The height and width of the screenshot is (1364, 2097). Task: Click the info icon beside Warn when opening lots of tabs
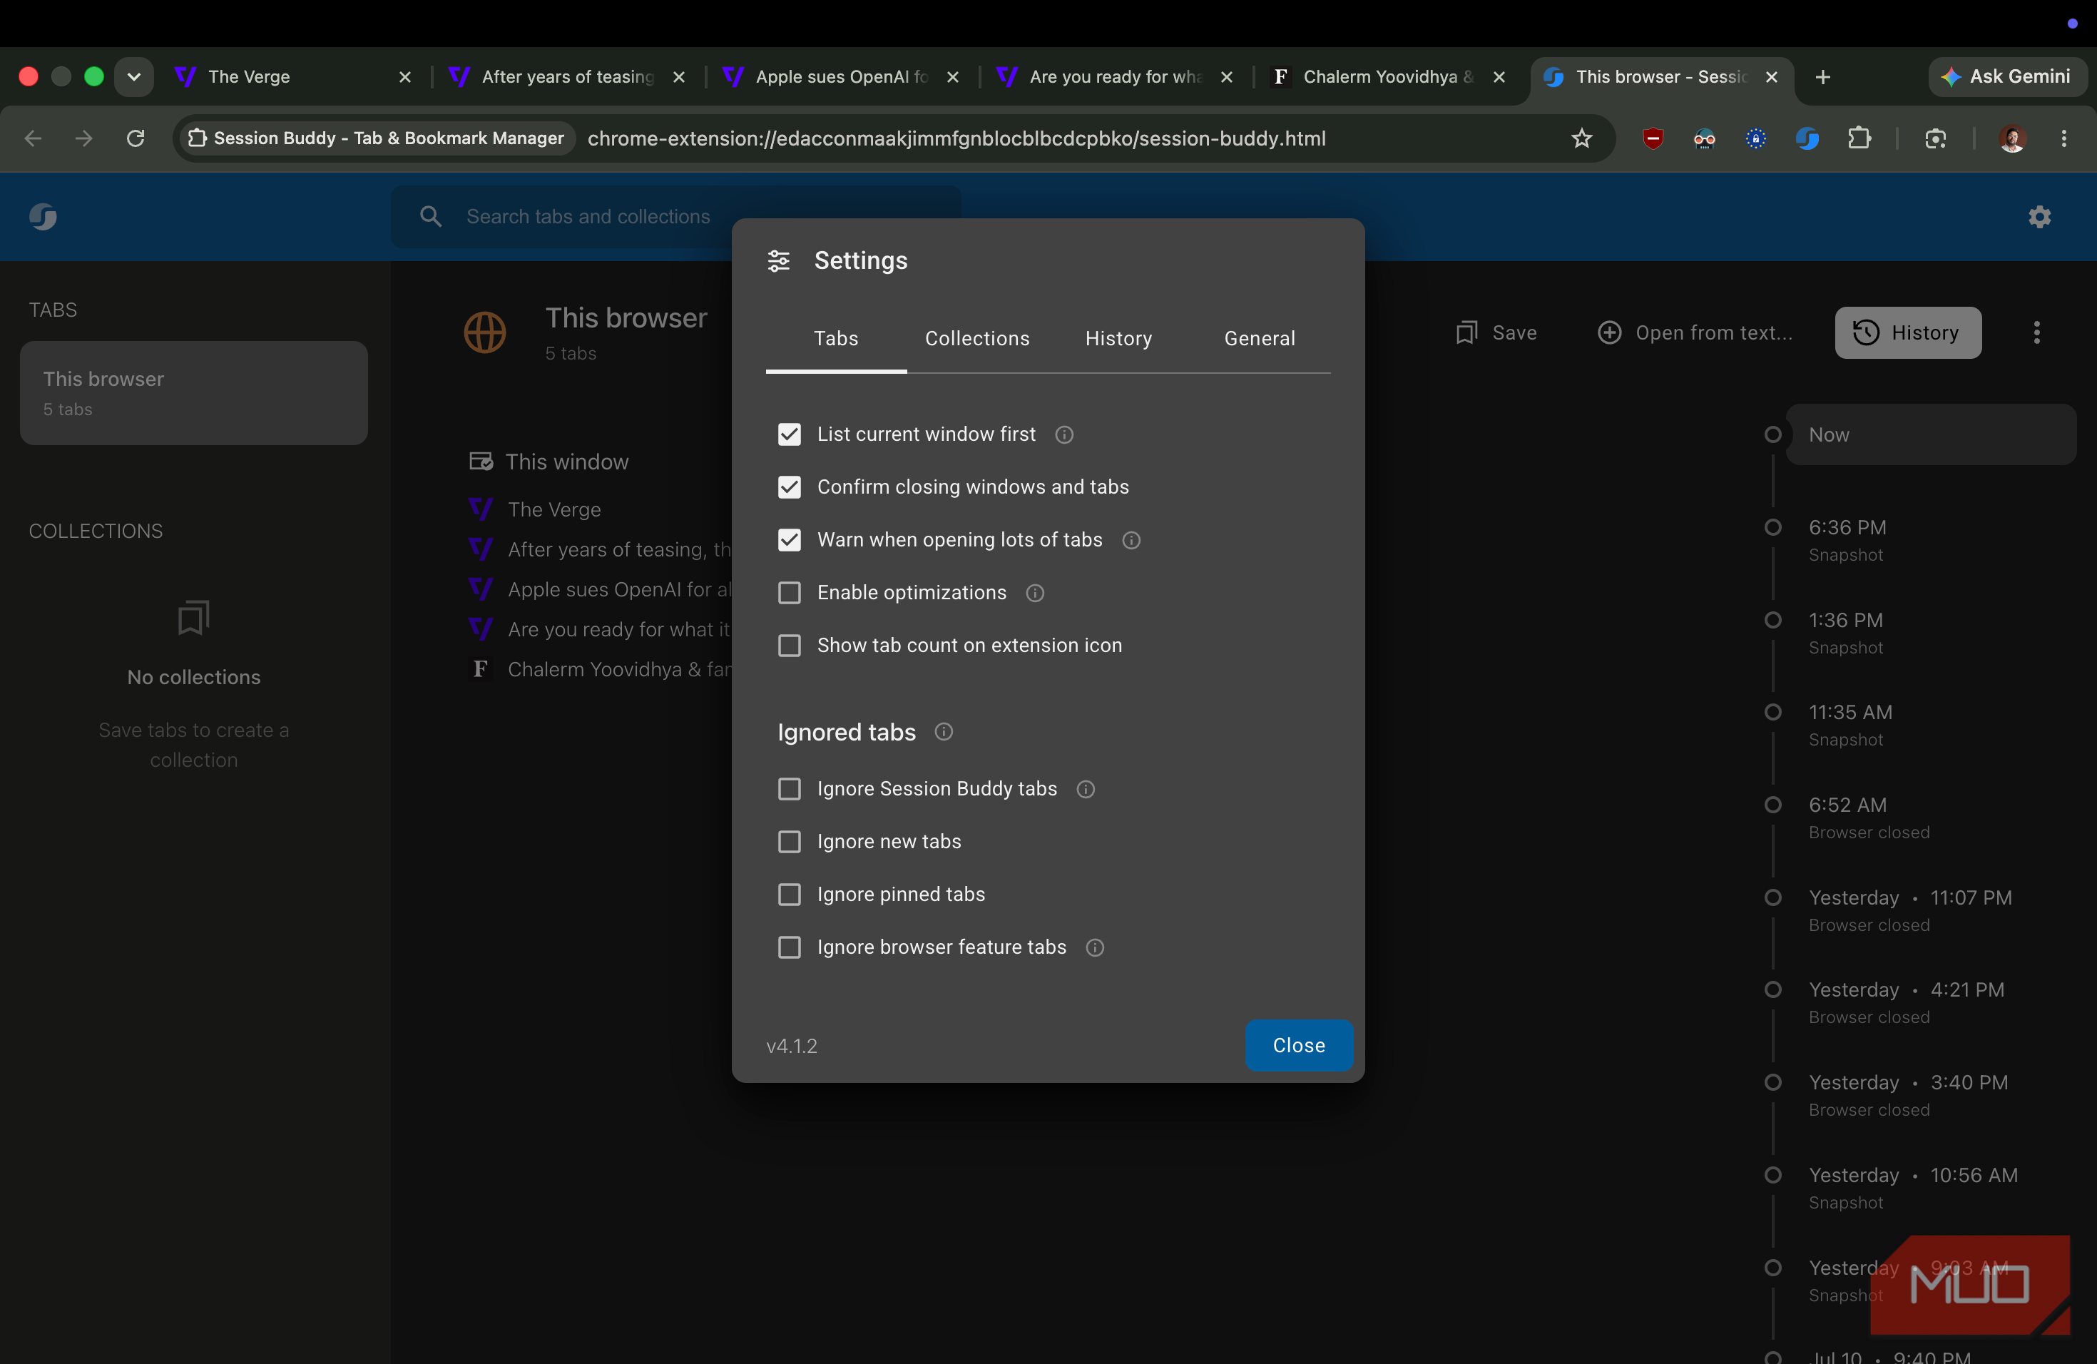1131,540
